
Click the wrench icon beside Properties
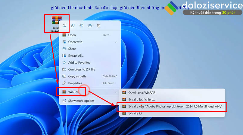point(64,83)
